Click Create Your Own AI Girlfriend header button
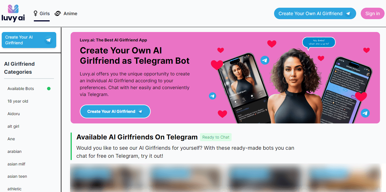This screenshot has width=386, height=192. click(315, 13)
